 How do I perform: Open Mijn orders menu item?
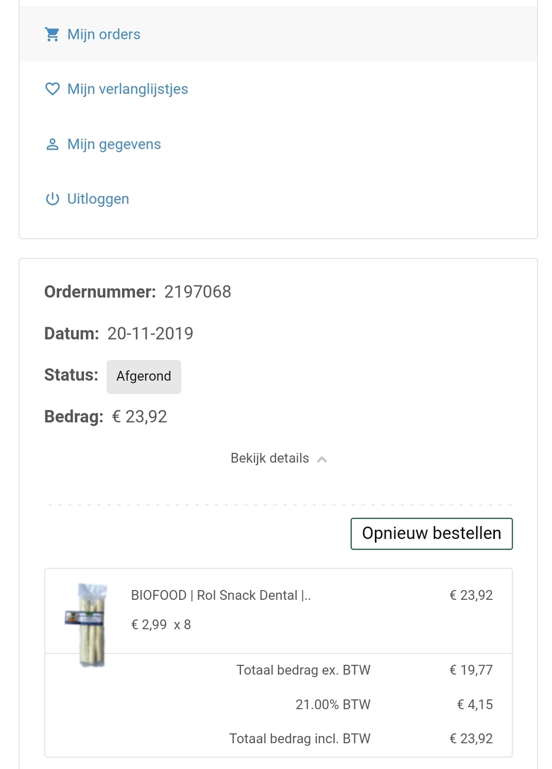coord(278,34)
